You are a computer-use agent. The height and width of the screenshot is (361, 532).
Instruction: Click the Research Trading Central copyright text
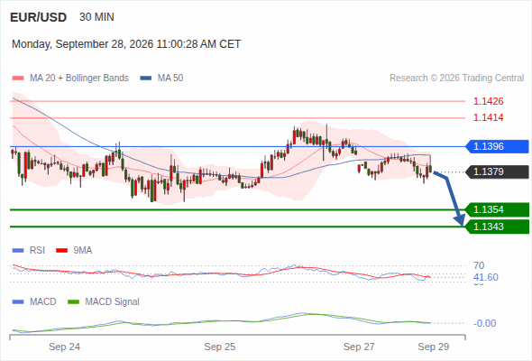click(456, 79)
